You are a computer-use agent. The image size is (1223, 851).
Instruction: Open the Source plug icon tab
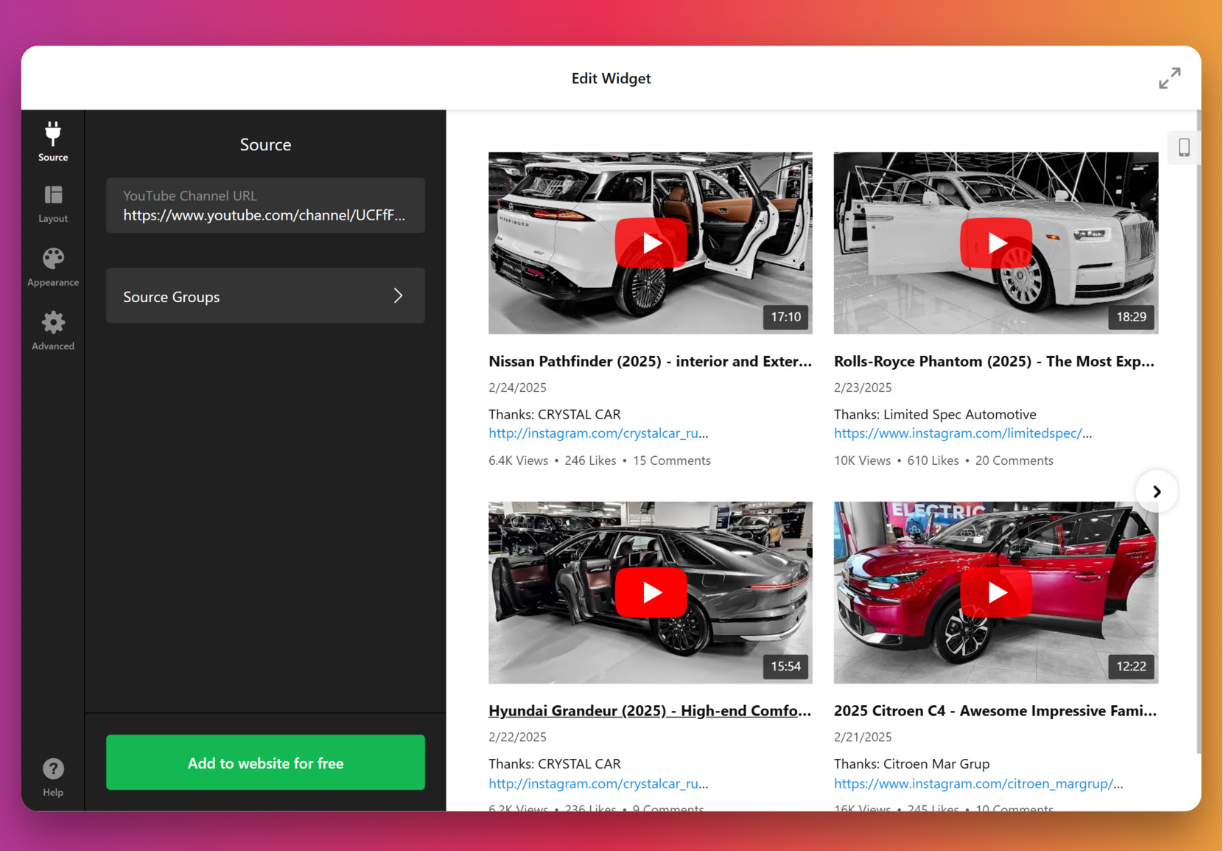[x=53, y=141]
